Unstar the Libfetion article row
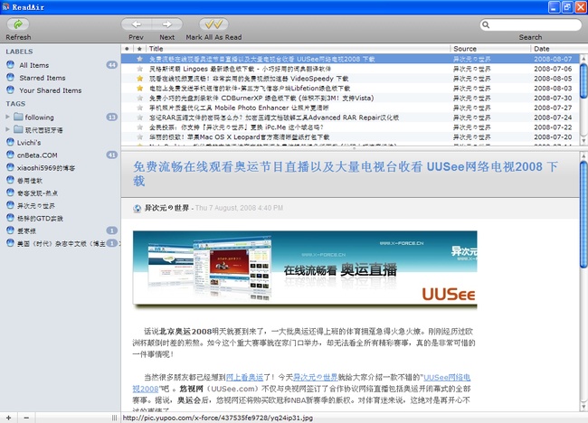The image size is (588, 423). tap(140, 88)
